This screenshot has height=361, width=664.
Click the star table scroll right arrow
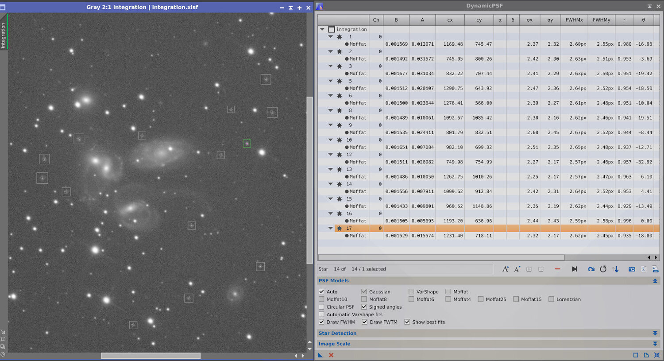[656, 257]
